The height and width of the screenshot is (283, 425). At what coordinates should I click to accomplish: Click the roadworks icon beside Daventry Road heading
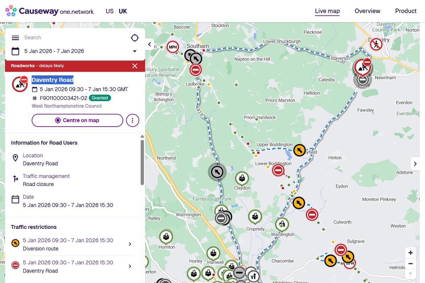[x=20, y=84]
